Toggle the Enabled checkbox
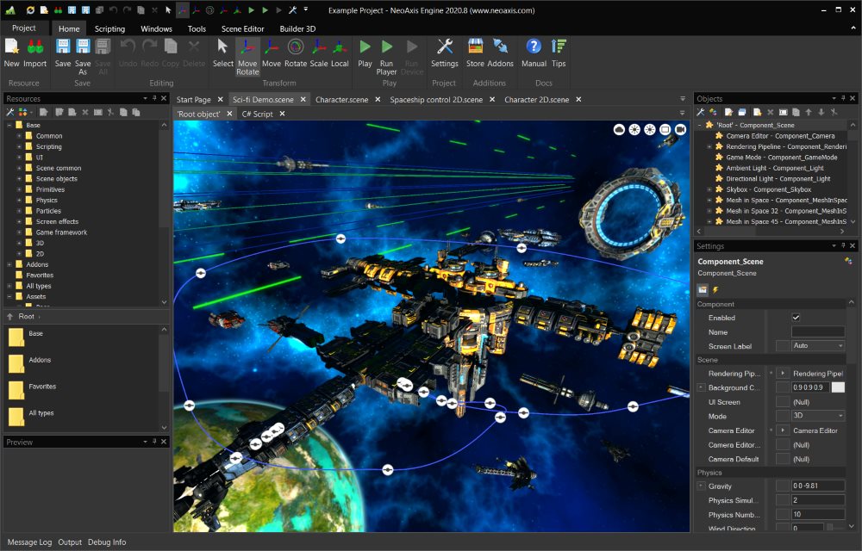Screen dimensions: 862x551 pos(796,318)
